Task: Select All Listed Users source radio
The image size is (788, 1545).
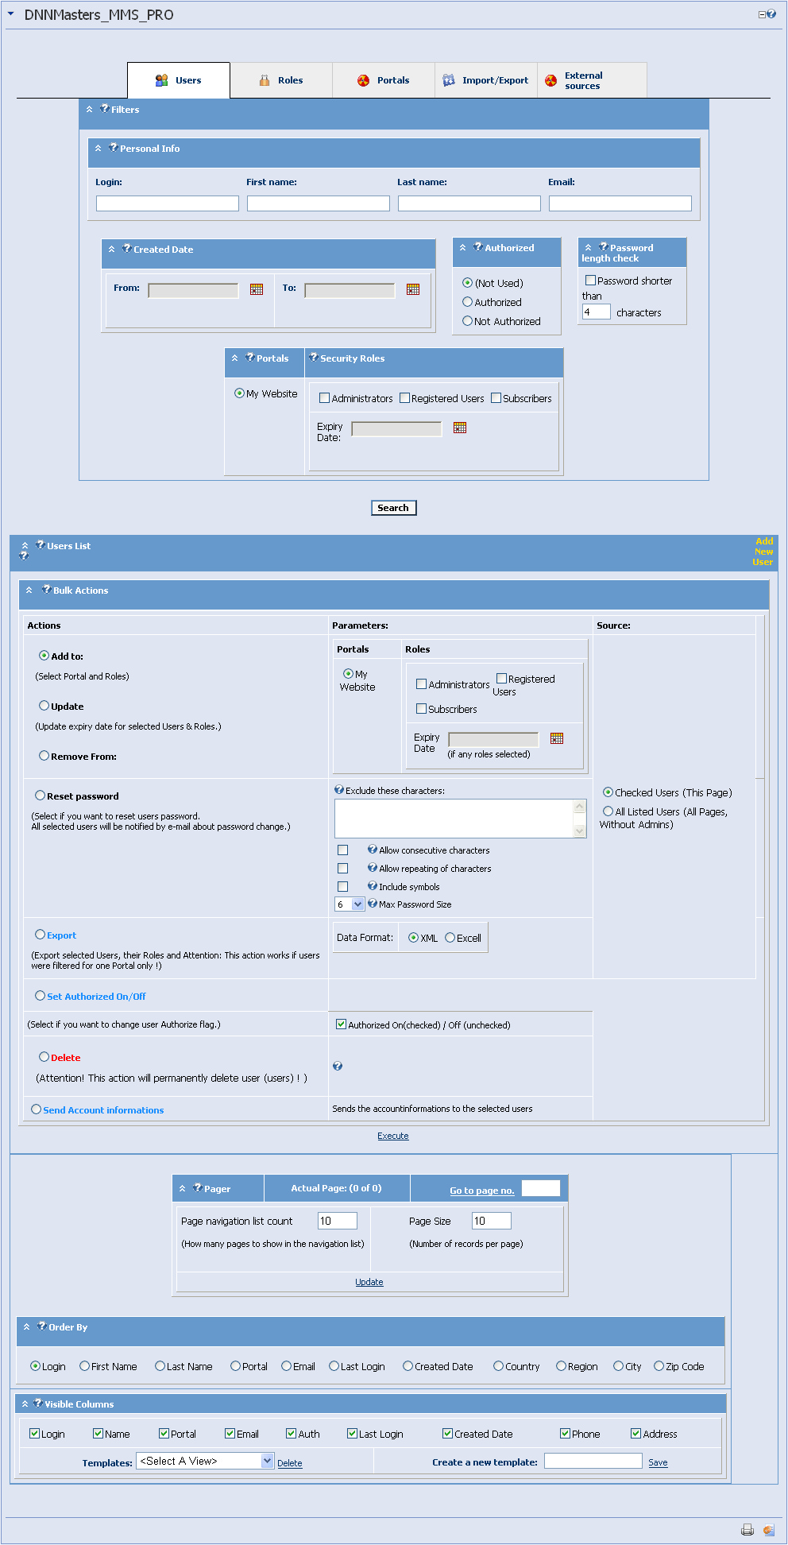Action: click(x=608, y=811)
